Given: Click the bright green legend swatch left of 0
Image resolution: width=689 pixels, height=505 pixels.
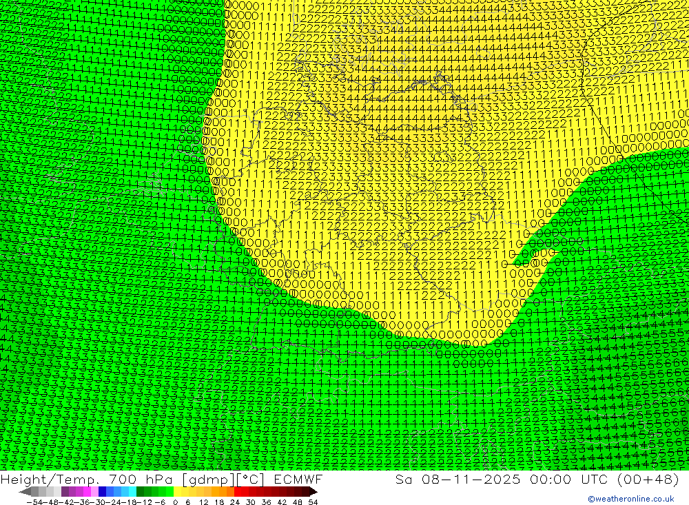Looking at the screenshot, I should click(x=170, y=491).
